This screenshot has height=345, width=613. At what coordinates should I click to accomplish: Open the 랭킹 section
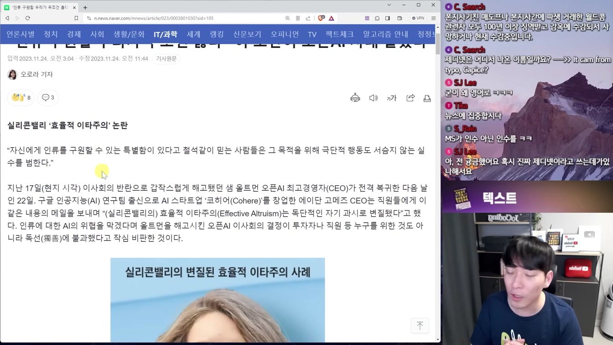click(217, 34)
